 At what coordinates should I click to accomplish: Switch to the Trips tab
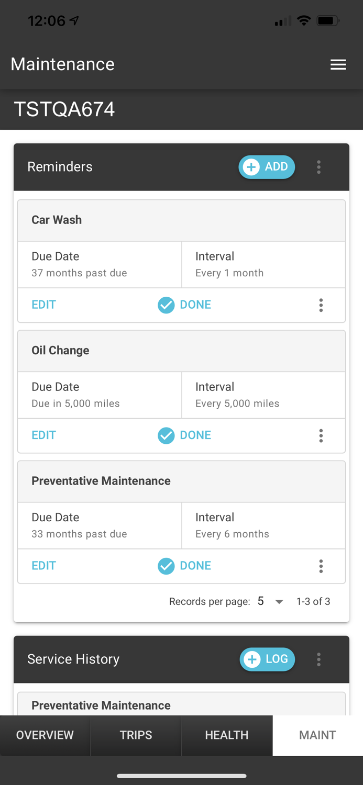(136, 735)
